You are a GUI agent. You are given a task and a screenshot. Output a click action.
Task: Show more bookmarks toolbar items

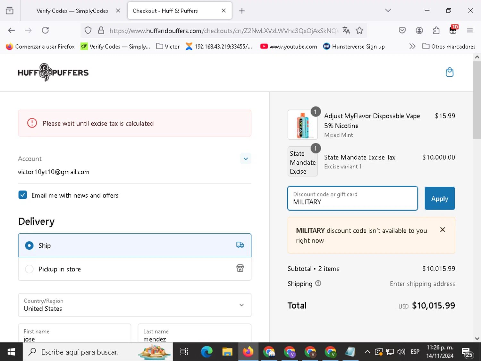coord(412,47)
